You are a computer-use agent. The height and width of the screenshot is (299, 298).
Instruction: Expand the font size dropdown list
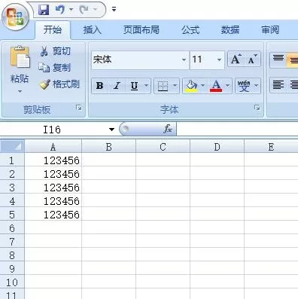pyautogui.click(x=219, y=59)
